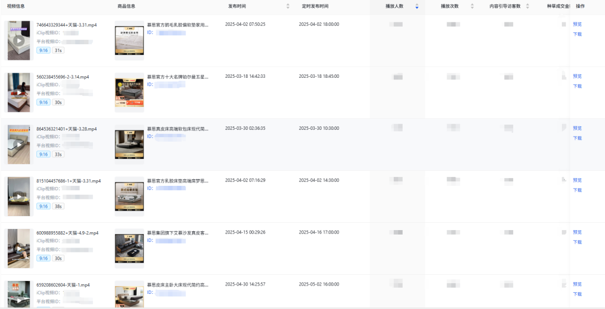
Task: Click the 31s duration tag
Action: (58, 50)
